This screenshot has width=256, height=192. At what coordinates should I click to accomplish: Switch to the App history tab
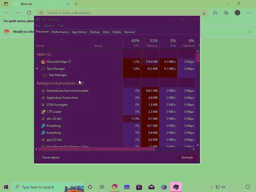(x=79, y=32)
